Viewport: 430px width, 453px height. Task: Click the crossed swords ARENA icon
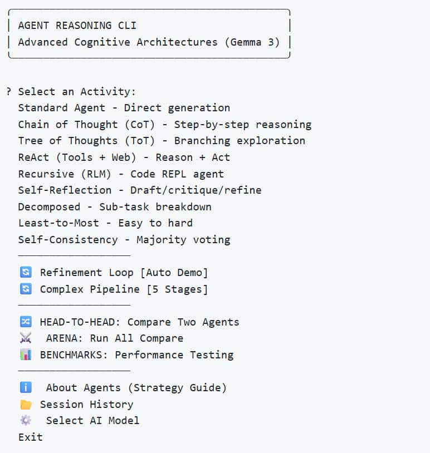26,338
